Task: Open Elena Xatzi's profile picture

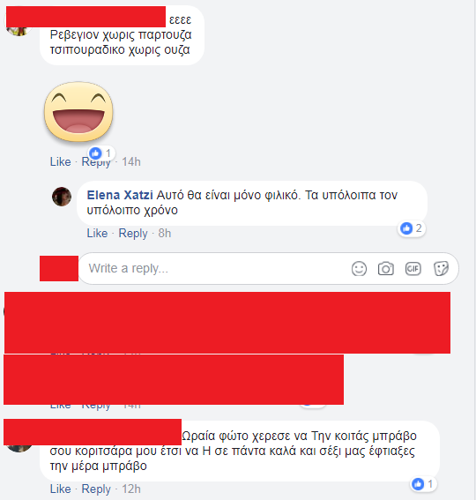Action: pyautogui.click(x=62, y=197)
